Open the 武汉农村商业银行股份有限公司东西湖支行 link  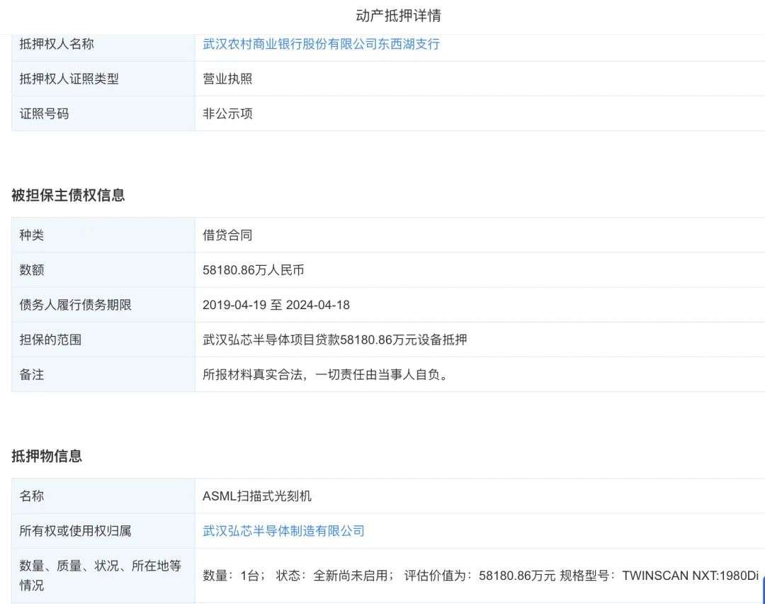(x=321, y=44)
